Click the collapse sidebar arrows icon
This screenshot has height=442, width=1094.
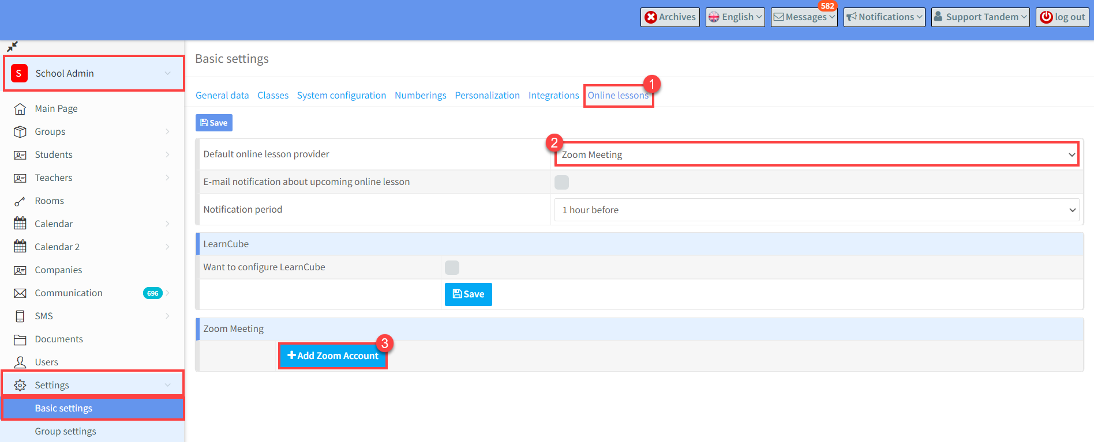12,47
